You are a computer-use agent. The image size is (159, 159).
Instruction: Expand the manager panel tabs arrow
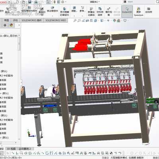coord(19,25)
